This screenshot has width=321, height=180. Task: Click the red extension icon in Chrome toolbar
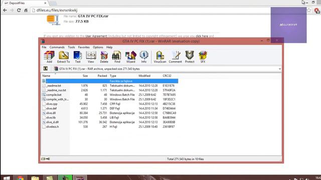click(317, 10)
